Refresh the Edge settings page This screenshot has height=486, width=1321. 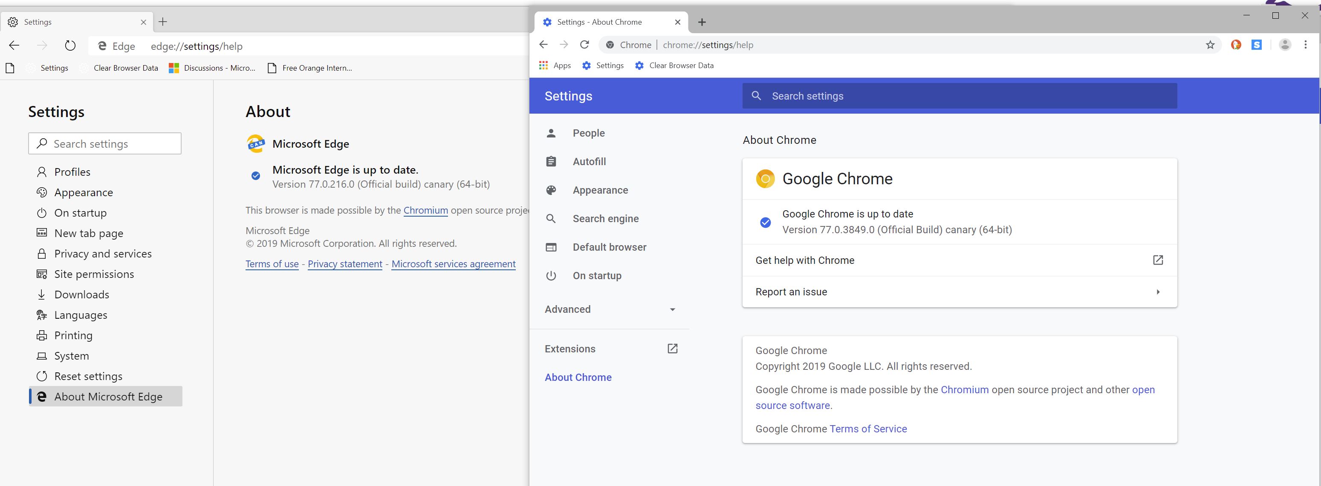70,46
